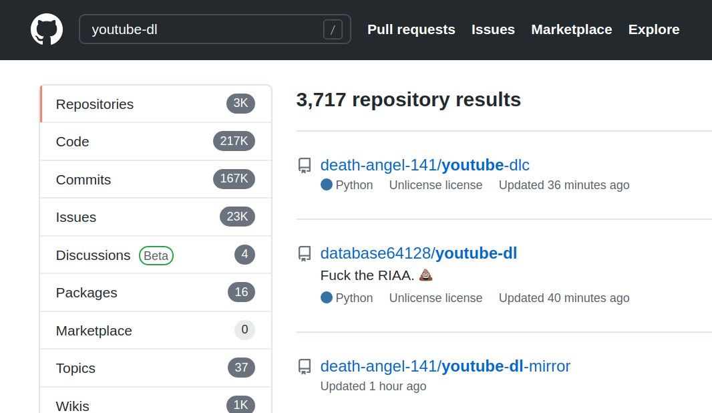Open Explore in the top navigation

(654, 29)
